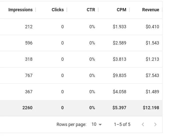Select the row with 212 impressions
The width and height of the screenshot is (175, 140).
tap(81, 27)
